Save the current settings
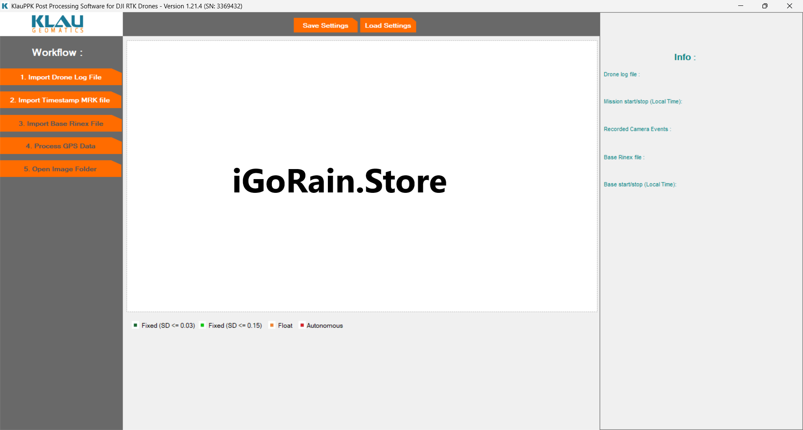Screen dimensions: 803x430 point(325,25)
